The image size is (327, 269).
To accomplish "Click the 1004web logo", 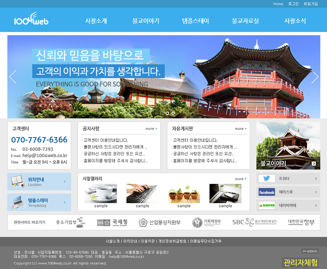I will click(31, 20).
